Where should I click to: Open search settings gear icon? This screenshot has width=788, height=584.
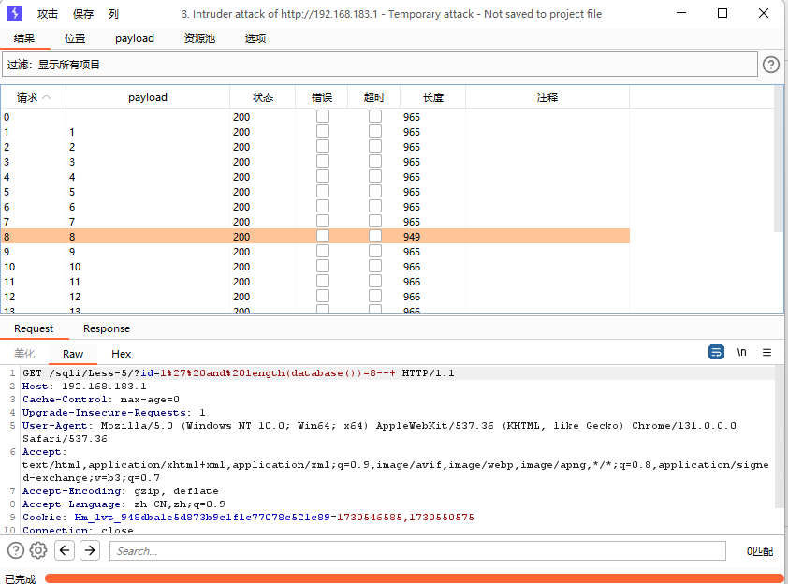(38, 550)
